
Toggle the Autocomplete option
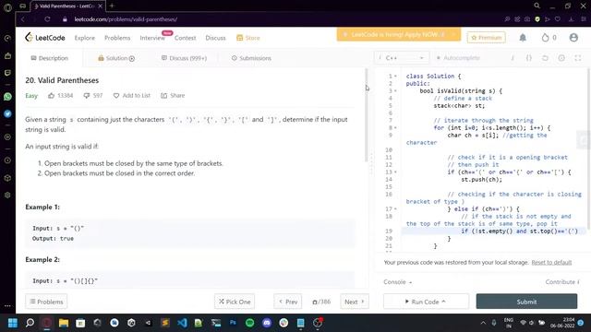[458, 58]
